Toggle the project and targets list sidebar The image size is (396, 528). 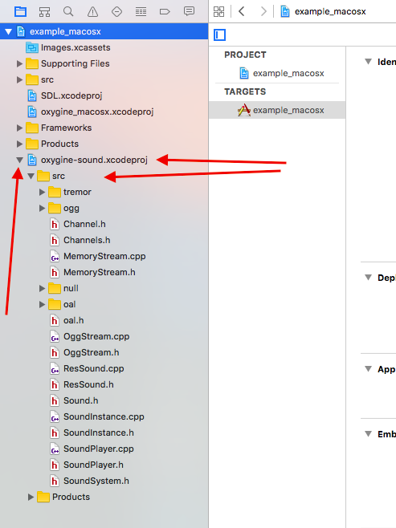tap(220, 35)
